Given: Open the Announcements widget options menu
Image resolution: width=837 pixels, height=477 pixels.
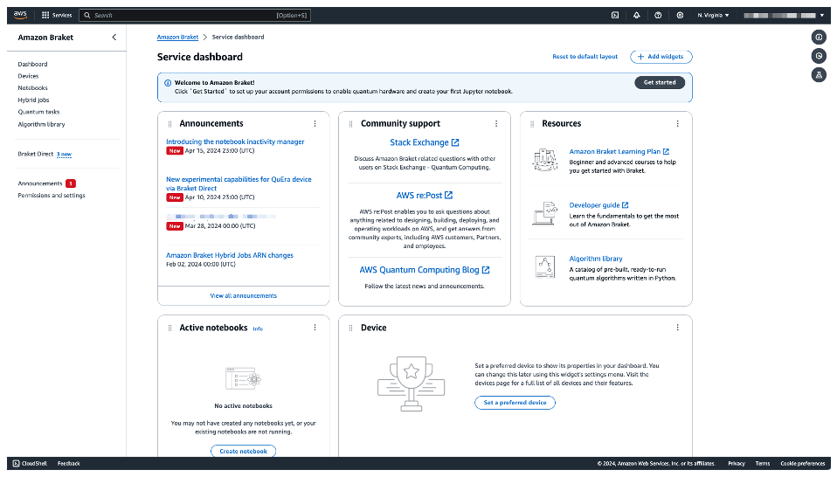Looking at the screenshot, I should 315,123.
